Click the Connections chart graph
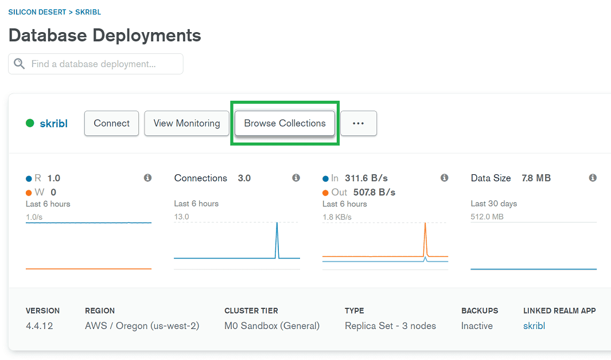Screen dimensions: 611x360 [x=236, y=244]
